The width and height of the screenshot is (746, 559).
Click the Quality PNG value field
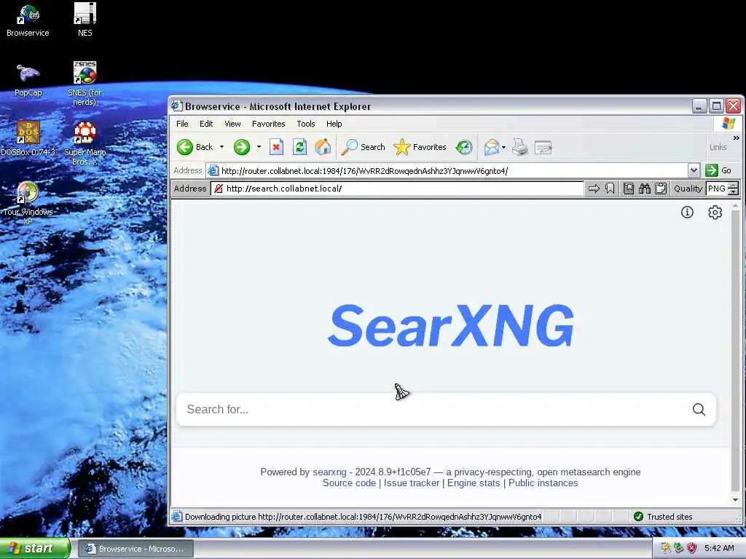coord(718,189)
